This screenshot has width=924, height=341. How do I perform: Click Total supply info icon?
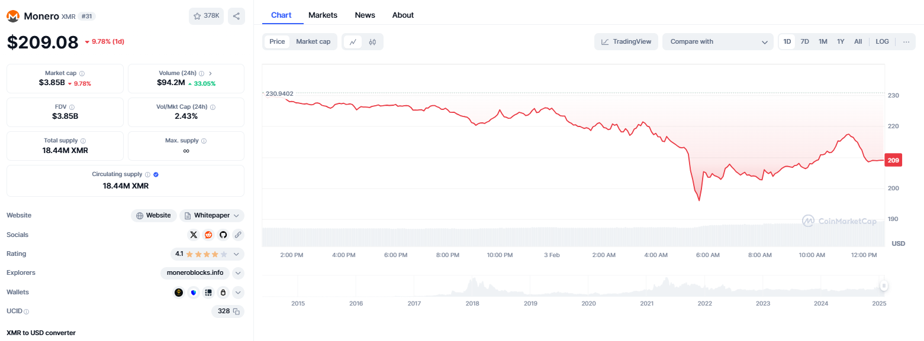(83, 141)
